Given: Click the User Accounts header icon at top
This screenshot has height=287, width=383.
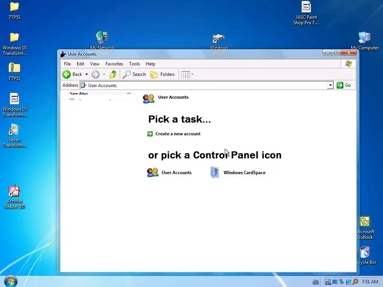Looking at the screenshot, I should [149, 99].
